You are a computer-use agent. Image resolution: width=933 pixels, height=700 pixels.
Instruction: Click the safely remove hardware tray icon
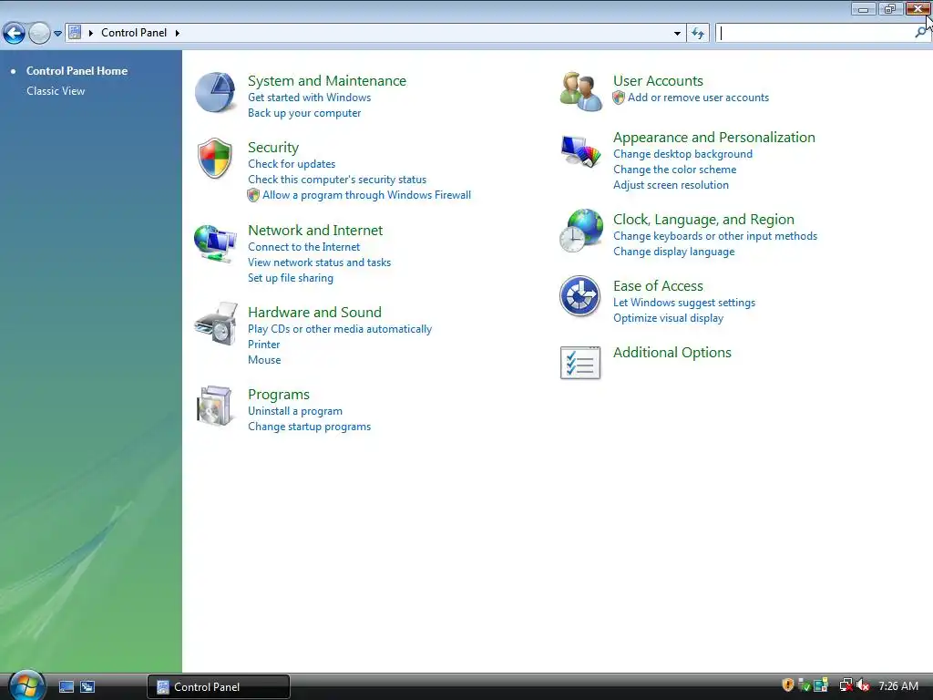pos(805,685)
